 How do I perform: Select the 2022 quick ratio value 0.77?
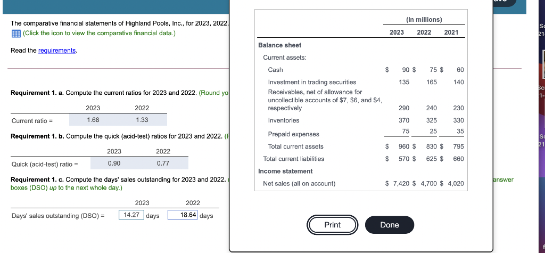point(163,163)
